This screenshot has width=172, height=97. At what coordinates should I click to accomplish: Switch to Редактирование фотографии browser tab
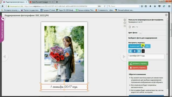click(x=15, y=2)
